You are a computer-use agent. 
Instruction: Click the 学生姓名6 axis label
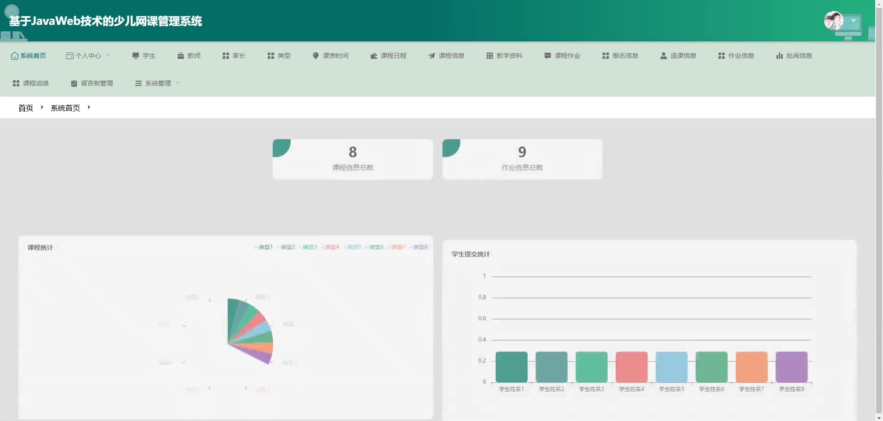point(711,389)
